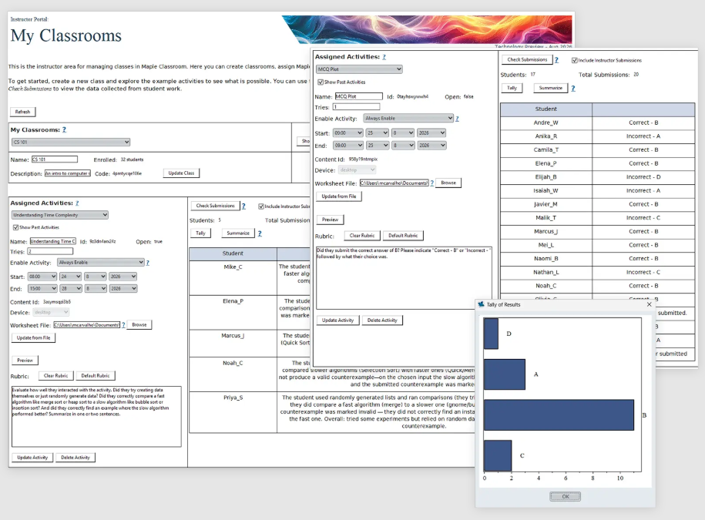This screenshot has height=520, width=705.
Task: Toggle Show Past Activities in MCQ Plot window
Action: (321, 82)
